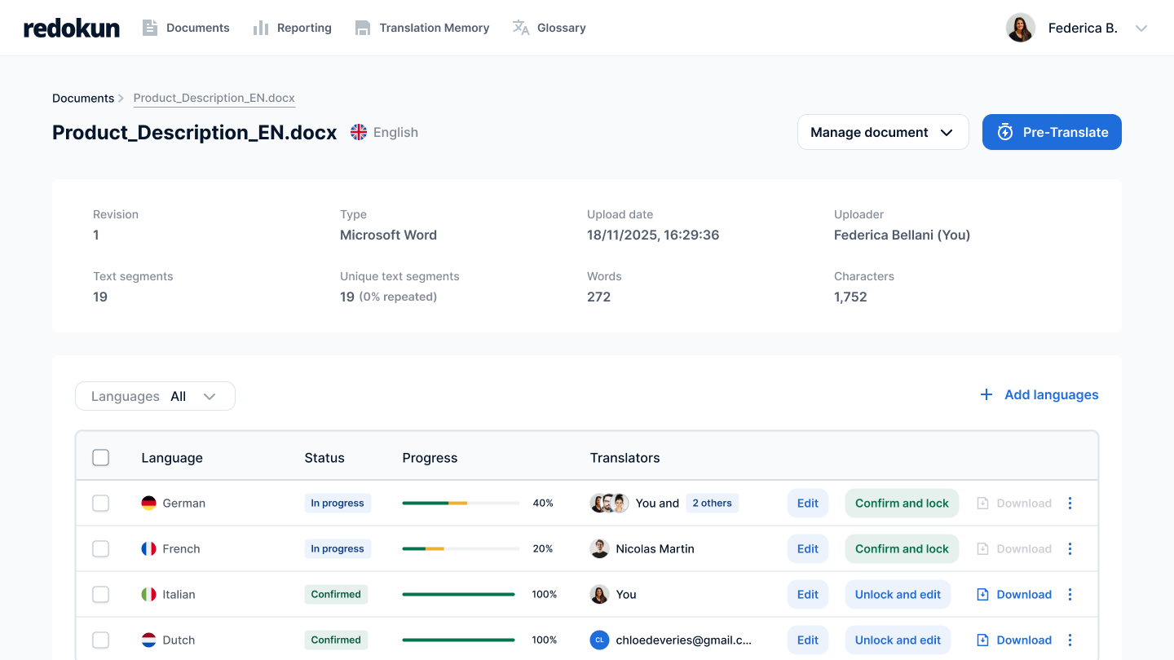Open Glossary via its translate icon
This screenshot has height=660, width=1174.
[x=519, y=27]
